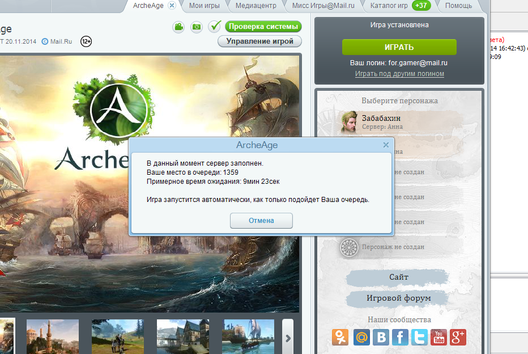Open the timber house screenshot thumbnail
Viewport: 528px width, 354px height.
coord(183,336)
